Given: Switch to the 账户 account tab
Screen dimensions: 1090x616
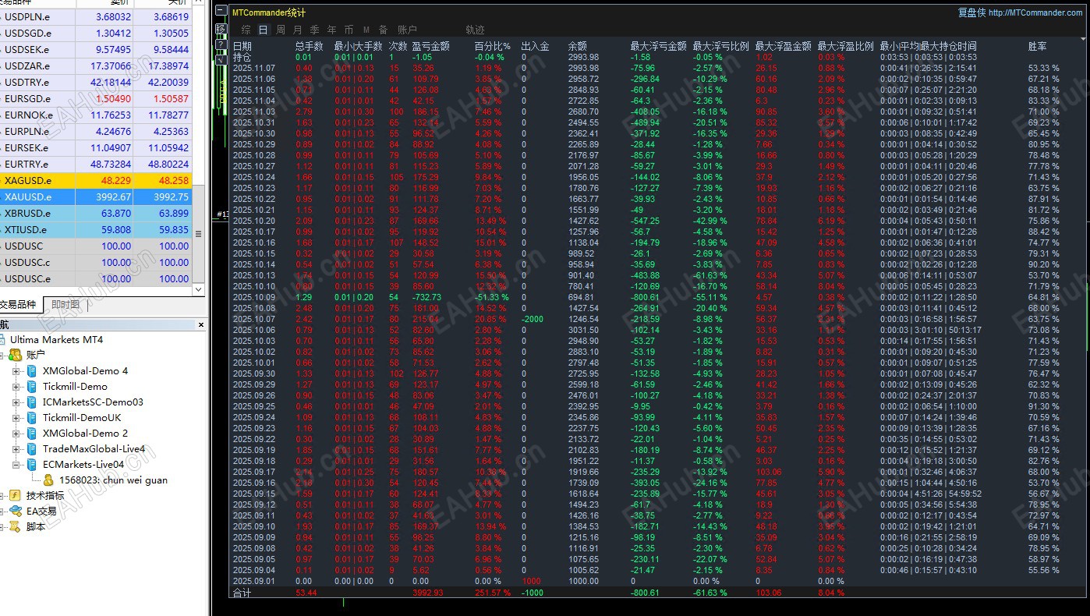Looking at the screenshot, I should click(x=407, y=30).
